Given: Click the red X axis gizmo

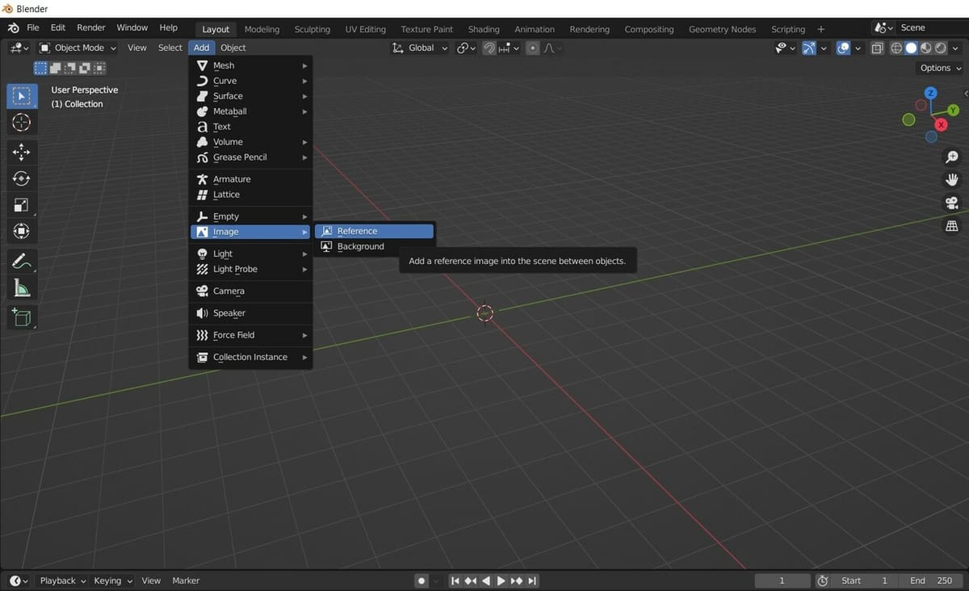Looking at the screenshot, I should pyautogui.click(x=941, y=125).
